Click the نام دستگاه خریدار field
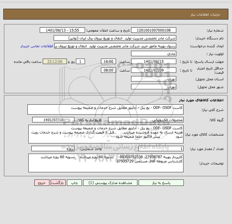Viewport: 232px width, 224px height. [x=115, y=38]
